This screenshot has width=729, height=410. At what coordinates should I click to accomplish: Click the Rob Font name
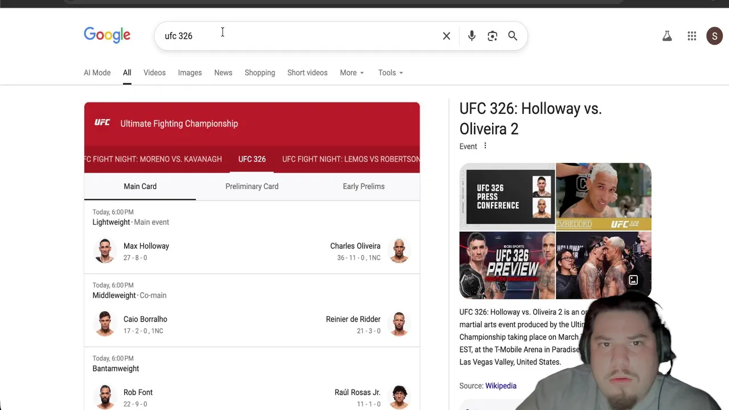(x=138, y=392)
